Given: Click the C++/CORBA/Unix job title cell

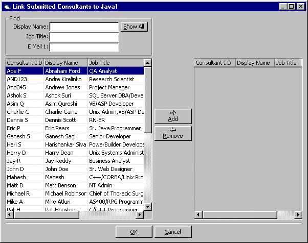Looking at the screenshot, I should point(116,177).
